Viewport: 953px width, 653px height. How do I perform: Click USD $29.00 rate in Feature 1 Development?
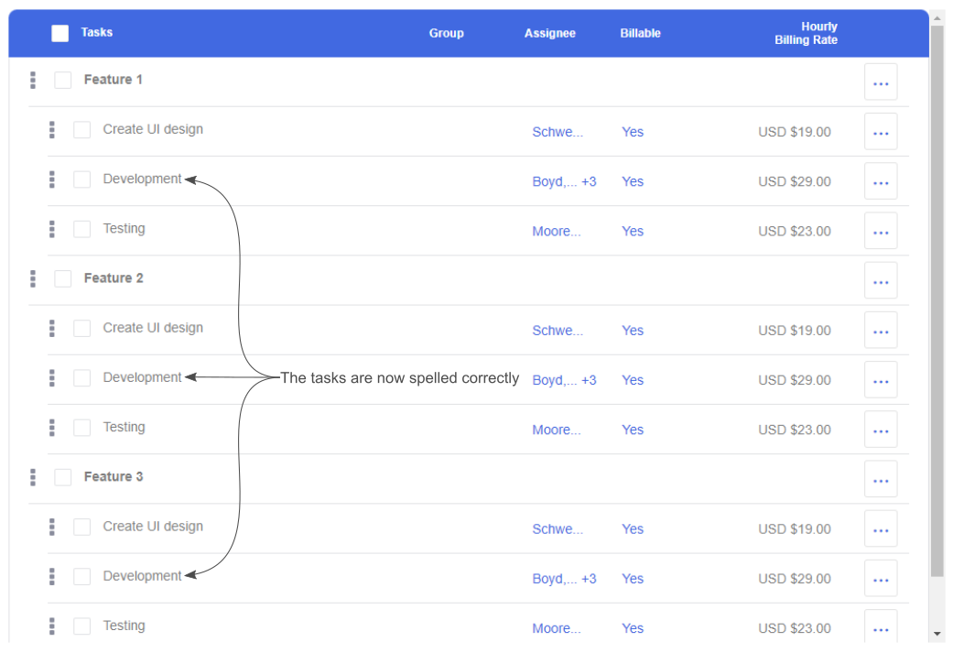795,181
